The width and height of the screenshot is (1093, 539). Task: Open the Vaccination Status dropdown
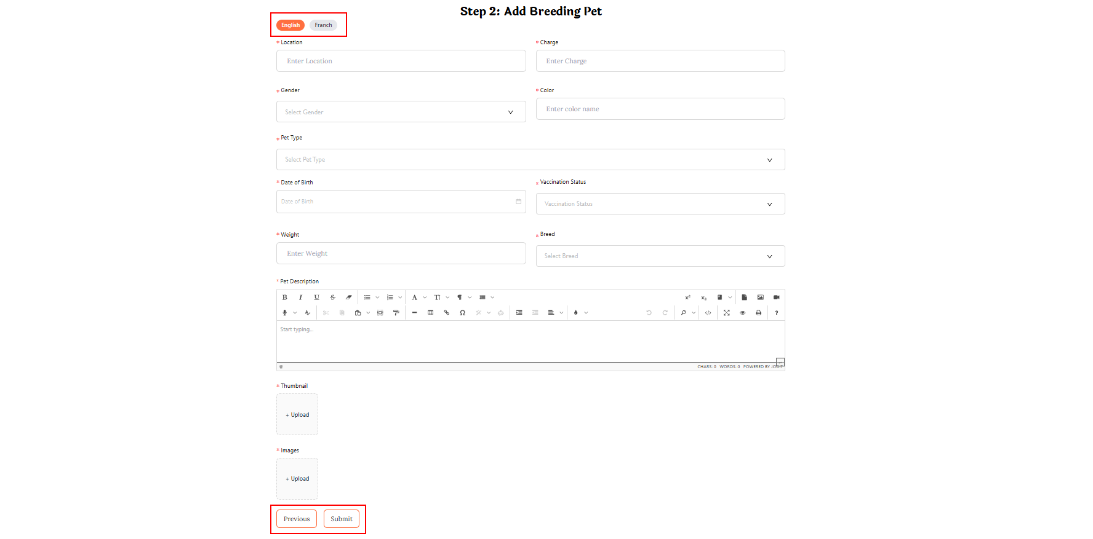pyautogui.click(x=660, y=204)
